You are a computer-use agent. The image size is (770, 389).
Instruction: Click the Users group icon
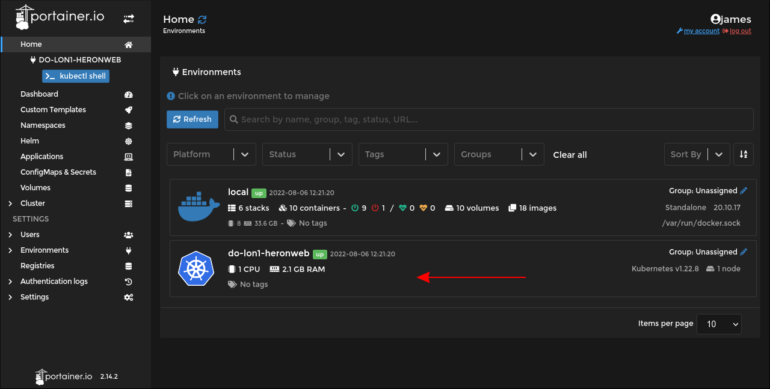(128, 235)
